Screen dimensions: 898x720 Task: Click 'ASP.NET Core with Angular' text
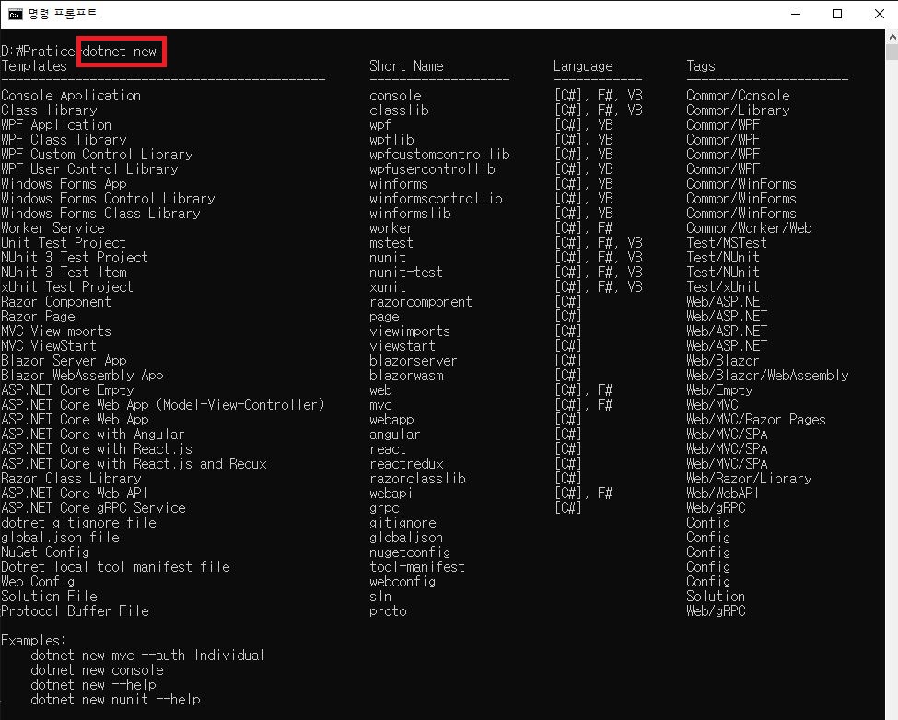93,435
